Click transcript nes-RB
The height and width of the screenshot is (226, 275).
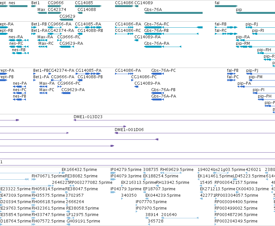19,50
